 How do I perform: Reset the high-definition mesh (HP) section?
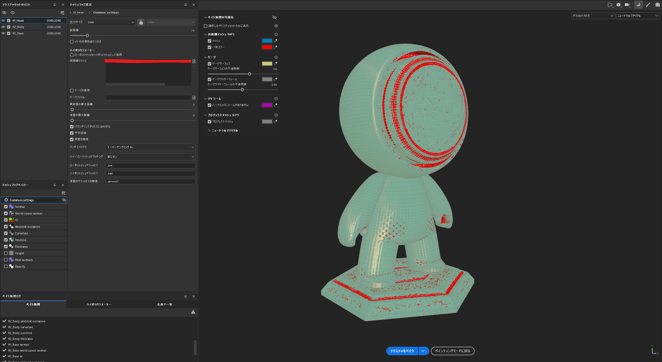276,34
